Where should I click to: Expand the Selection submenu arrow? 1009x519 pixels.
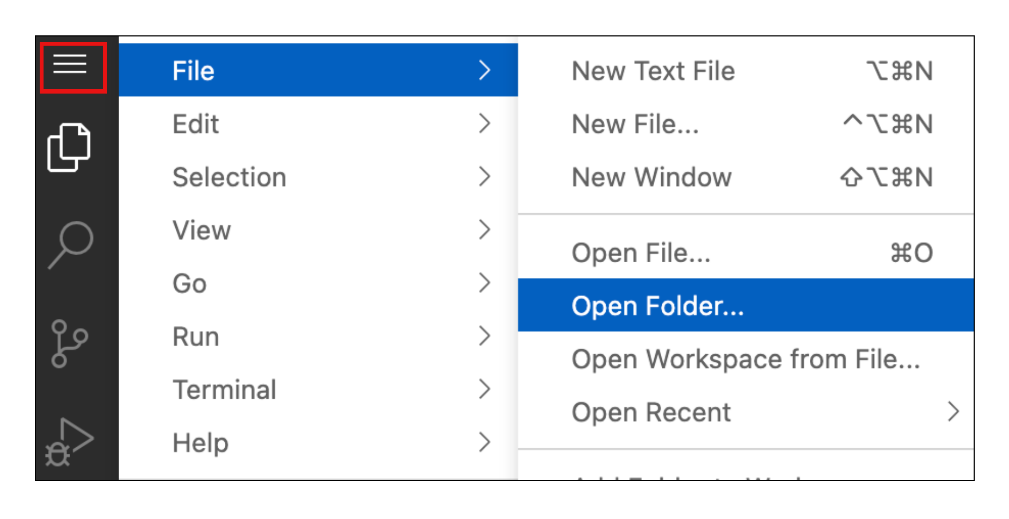(484, 177)
